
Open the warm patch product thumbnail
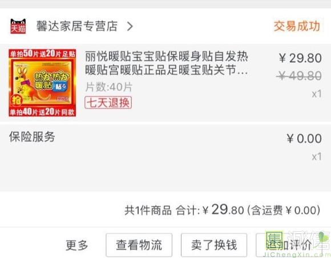coord(42,83)
